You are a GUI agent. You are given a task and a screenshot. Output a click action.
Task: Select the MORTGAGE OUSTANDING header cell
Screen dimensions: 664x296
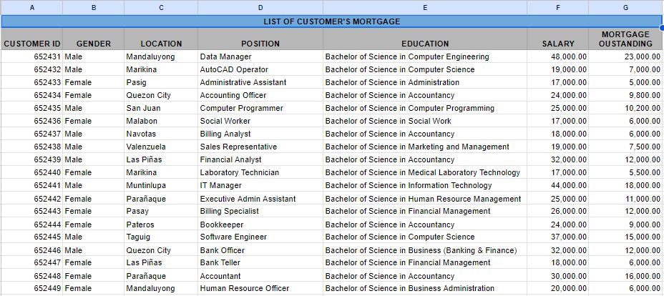(625, 39)
